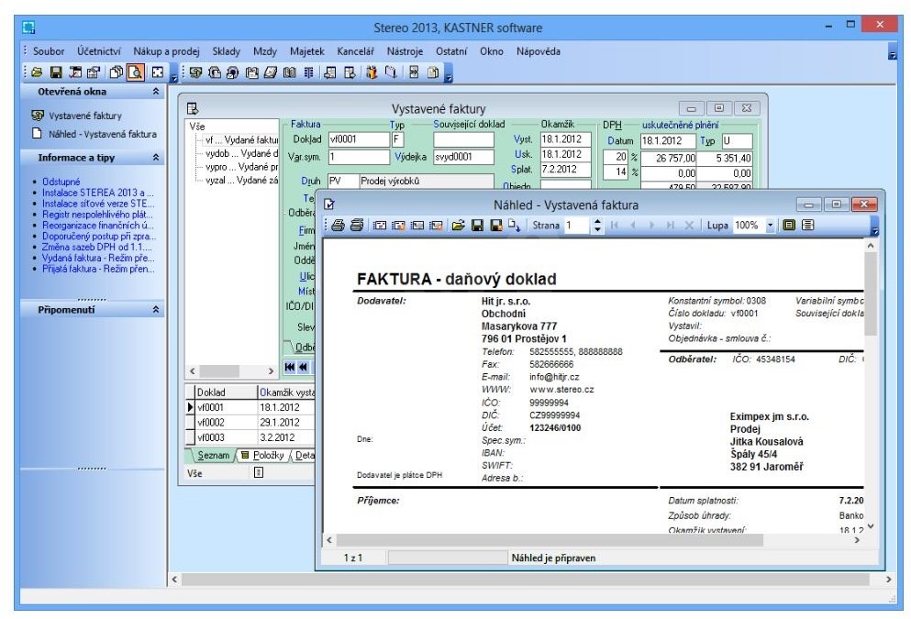Click the preview vertical scrollbar thumb

[870, 293]
